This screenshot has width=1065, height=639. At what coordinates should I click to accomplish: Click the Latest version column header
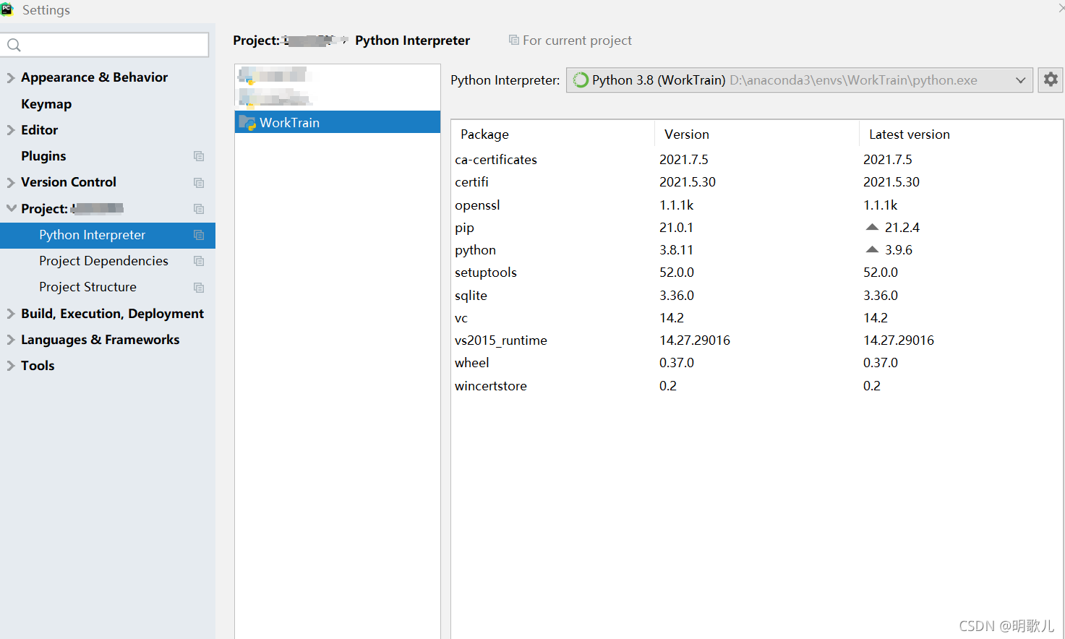point(909,134)
